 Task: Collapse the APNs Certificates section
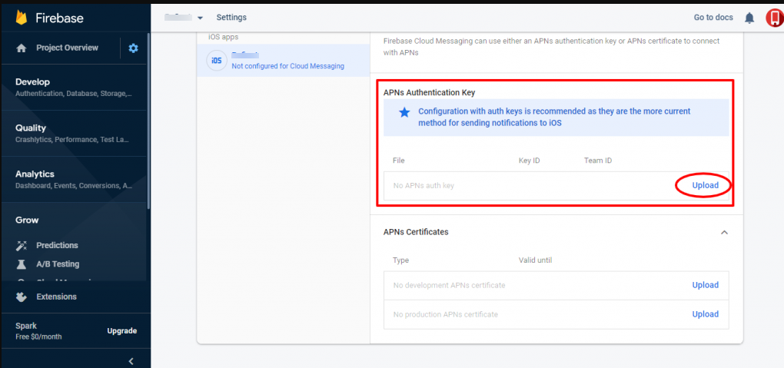(x=724, y=233)
